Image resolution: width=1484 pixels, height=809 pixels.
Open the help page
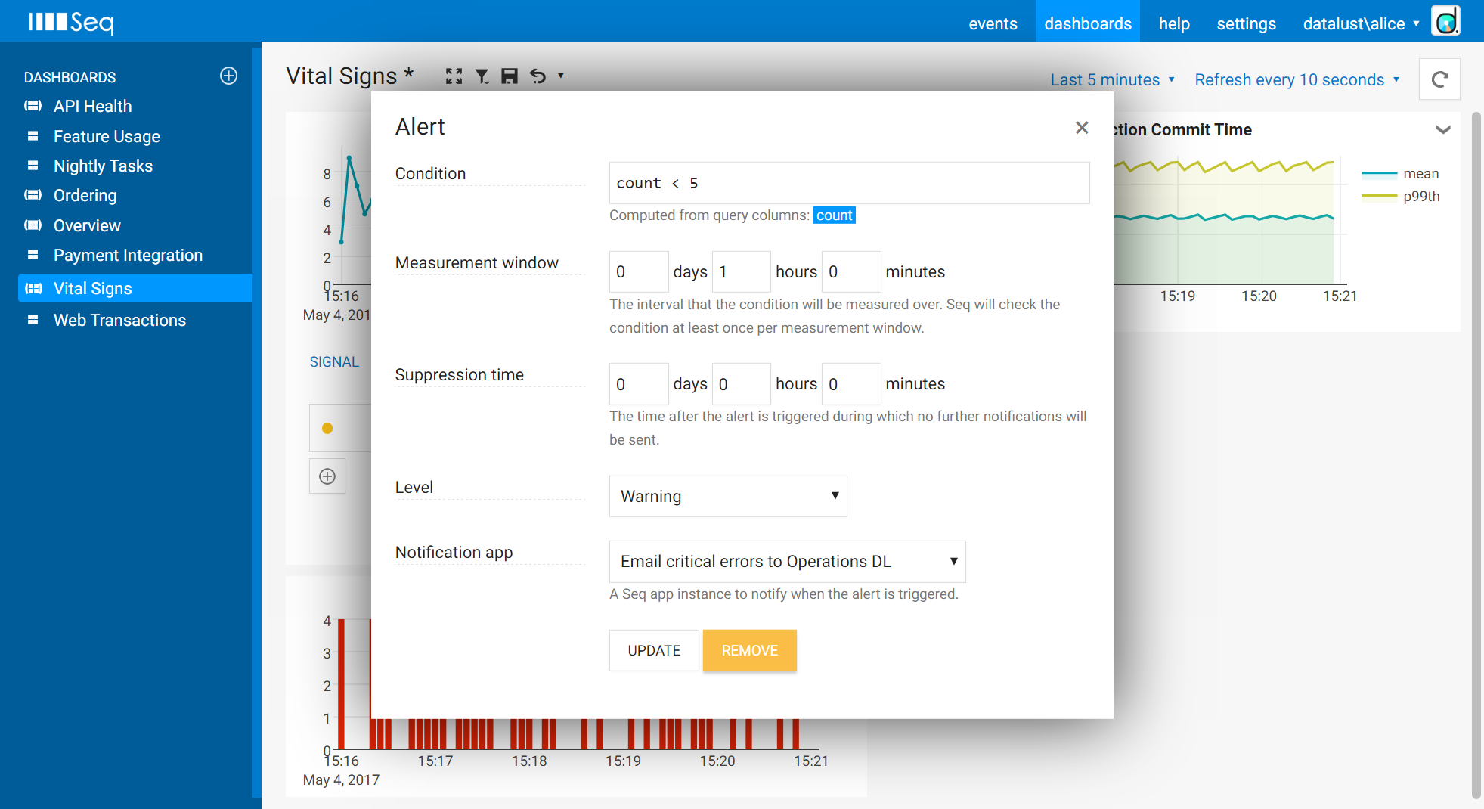click(x=1174, y=23)
